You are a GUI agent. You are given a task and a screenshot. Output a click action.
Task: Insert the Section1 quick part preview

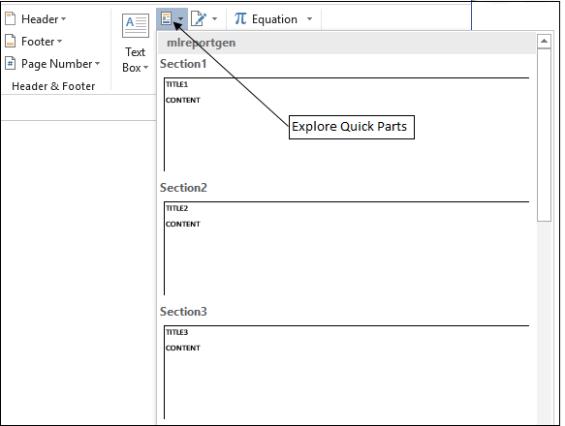(346, 124)
